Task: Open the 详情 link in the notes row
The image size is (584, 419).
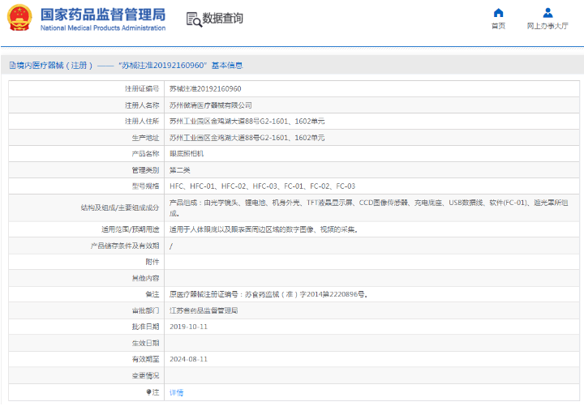Action: 176,392
